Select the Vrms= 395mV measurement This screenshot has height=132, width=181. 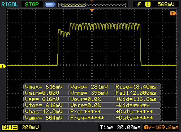pyautogui.click(x=91, y=93)
